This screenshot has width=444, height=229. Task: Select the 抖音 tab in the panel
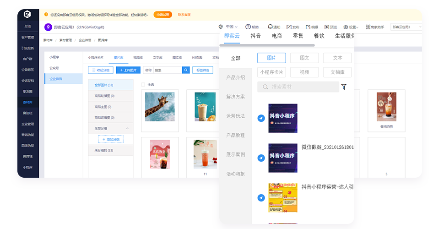click(255, 36)
